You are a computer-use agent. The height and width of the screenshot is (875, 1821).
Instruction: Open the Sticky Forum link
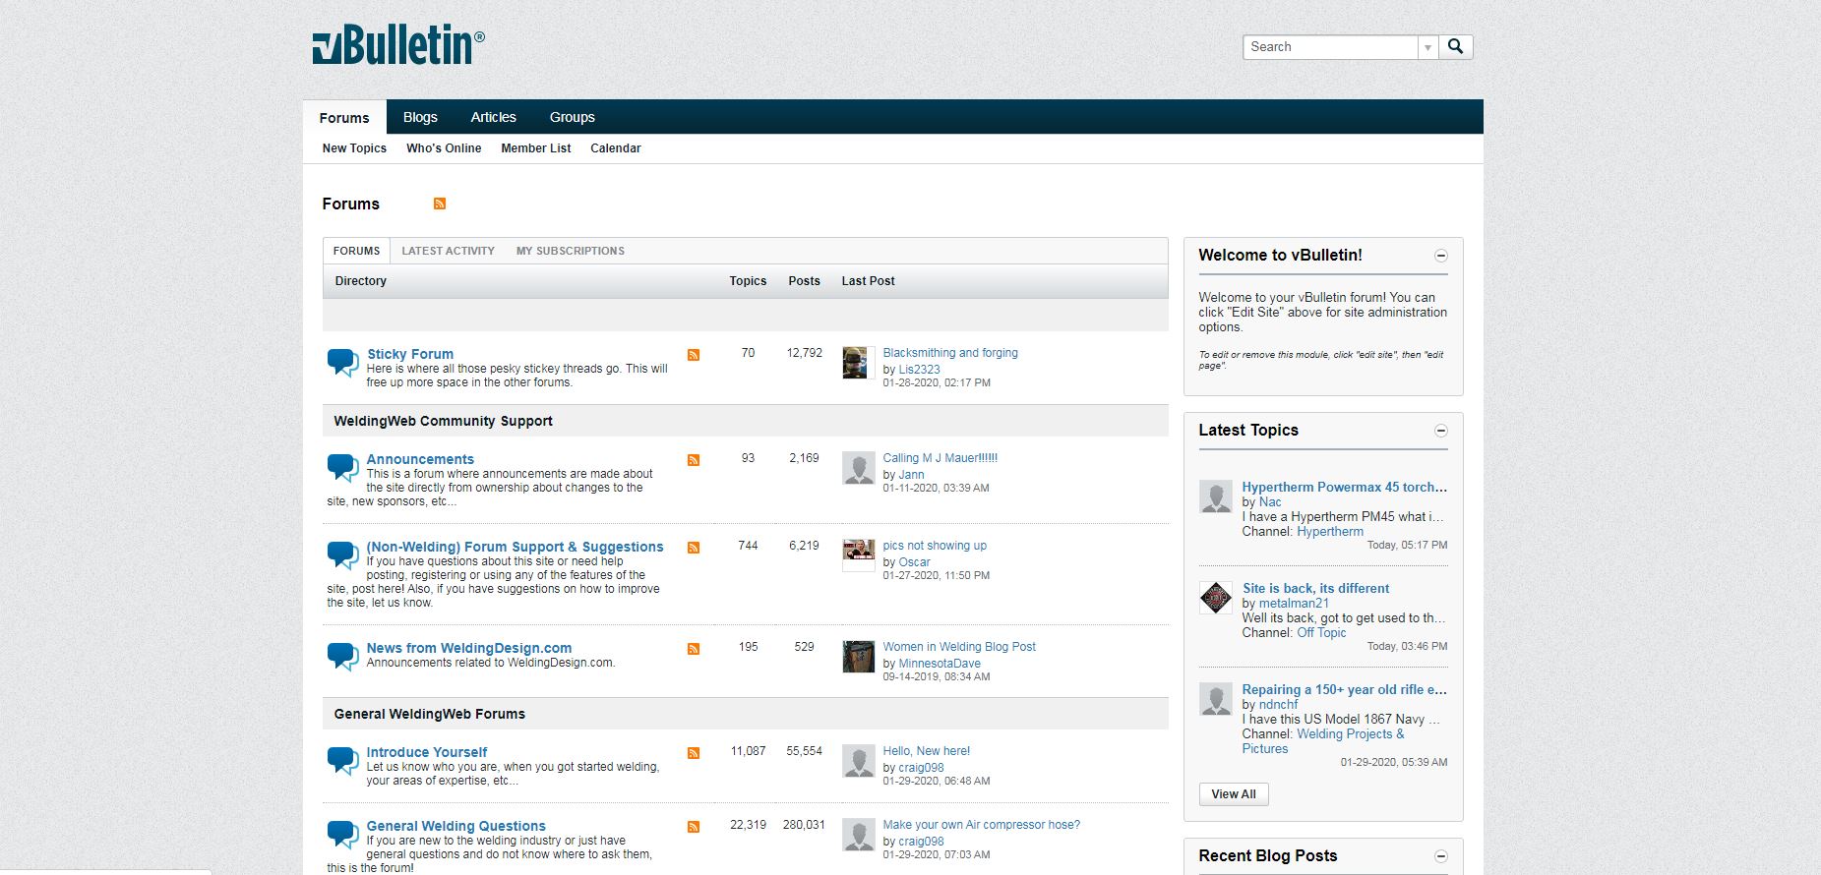tap(410, 354)
